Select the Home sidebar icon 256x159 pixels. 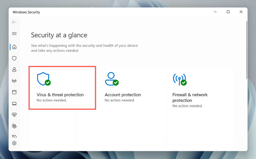(x=14, y=47)
